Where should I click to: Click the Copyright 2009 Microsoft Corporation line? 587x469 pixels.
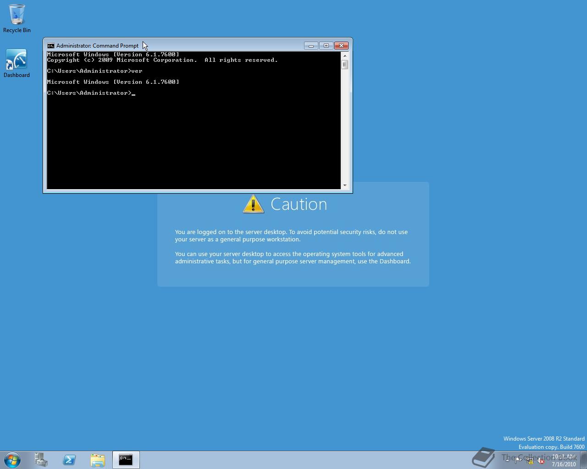pos(162,60)
